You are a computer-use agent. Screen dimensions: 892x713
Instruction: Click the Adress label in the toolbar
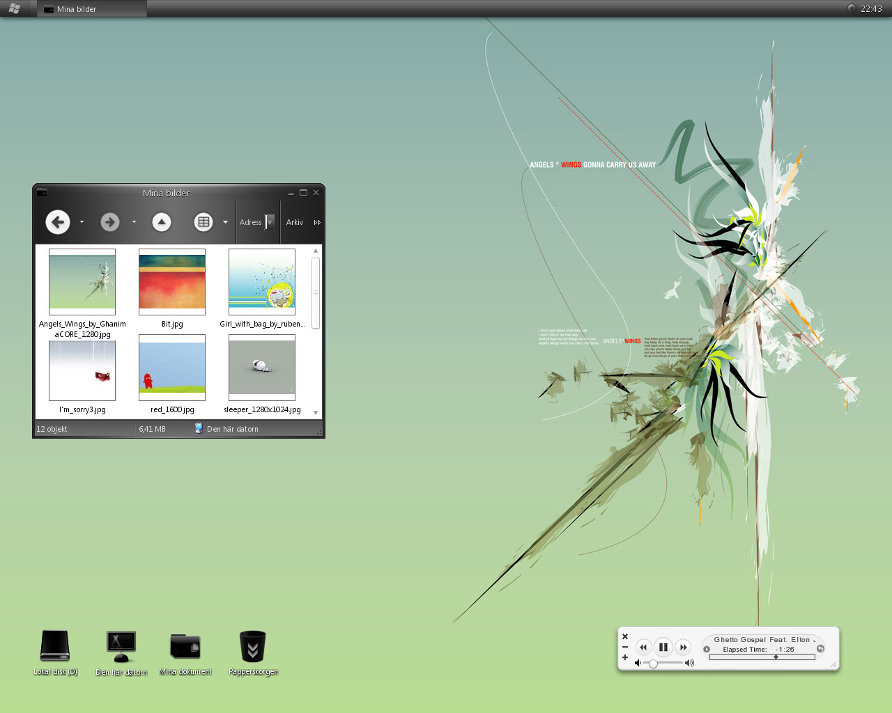250,222
